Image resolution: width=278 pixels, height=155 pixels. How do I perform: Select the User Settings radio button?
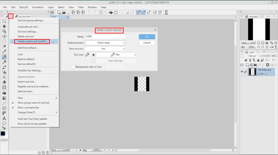tap(94, 61)
